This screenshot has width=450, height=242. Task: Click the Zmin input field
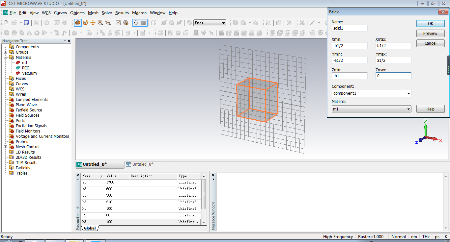tap(349, 76)
